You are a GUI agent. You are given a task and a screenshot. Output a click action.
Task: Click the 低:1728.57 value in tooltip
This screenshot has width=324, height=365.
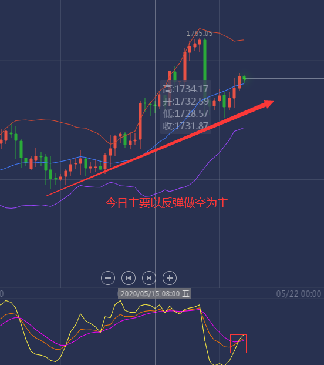[185, 113]
